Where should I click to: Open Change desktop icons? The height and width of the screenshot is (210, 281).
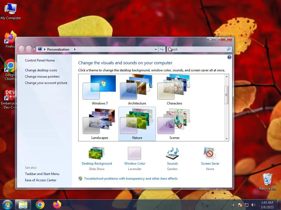tap(41, 70)
